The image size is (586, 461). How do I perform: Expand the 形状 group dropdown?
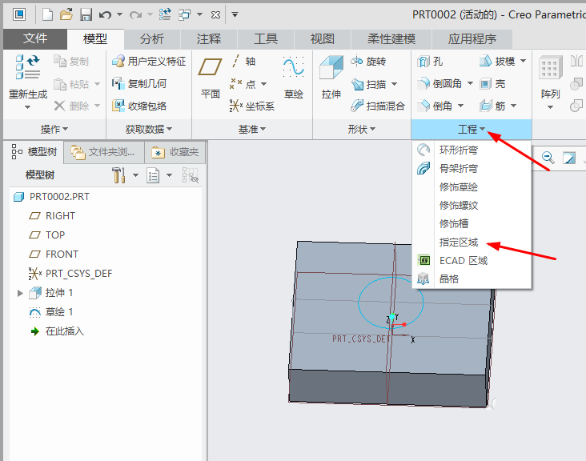pyautogui.click(x=361, y=130)
